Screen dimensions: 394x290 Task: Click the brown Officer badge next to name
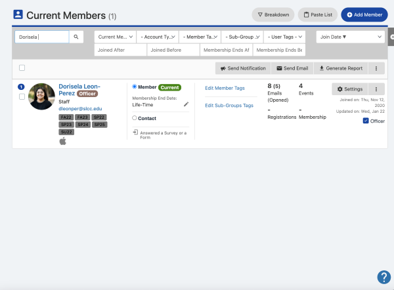coord(87,94)
